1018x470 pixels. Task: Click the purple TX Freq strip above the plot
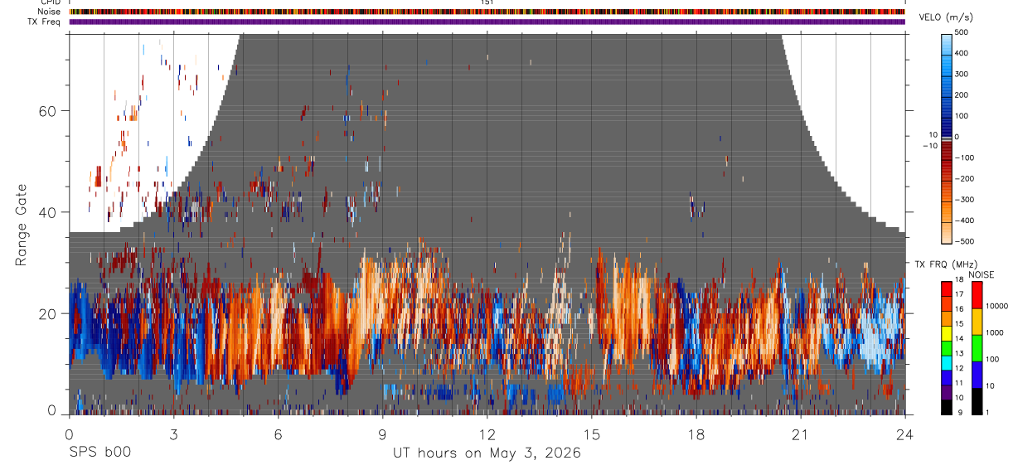pyautogui.click(x=487, y=22)
